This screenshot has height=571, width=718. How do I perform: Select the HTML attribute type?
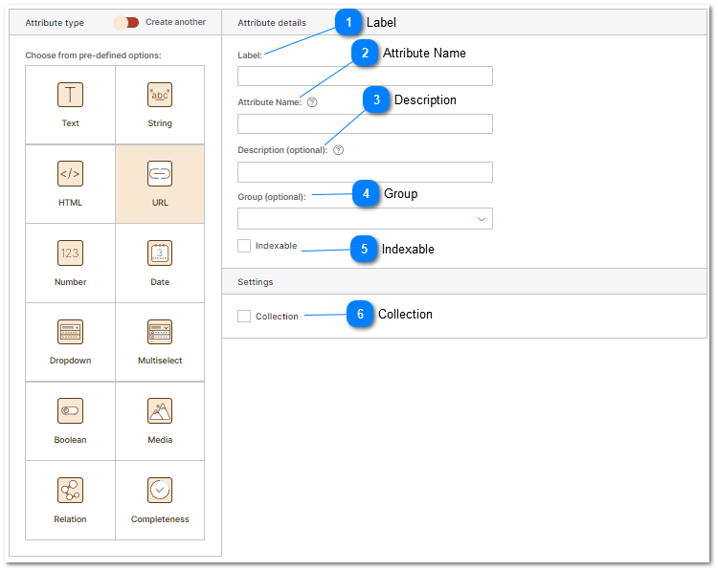point(70,174)
